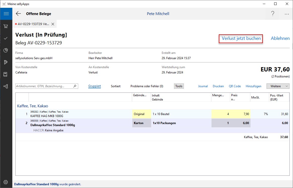This screenshot has height=188, width=293.
Task: Go back with the arrow icon
Action: point(18,14)
